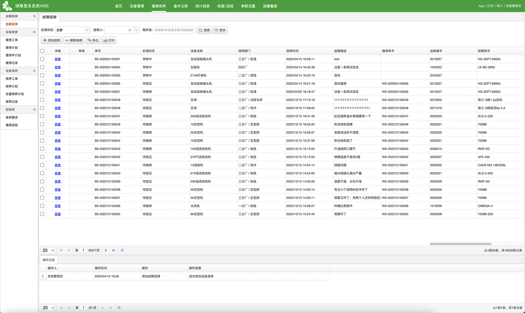The image size is (525, 313).
Task: Go to first page in main table pager
Action: click(x=61, y=250)
